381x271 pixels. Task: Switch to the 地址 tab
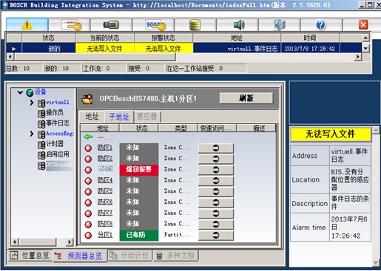92,117
